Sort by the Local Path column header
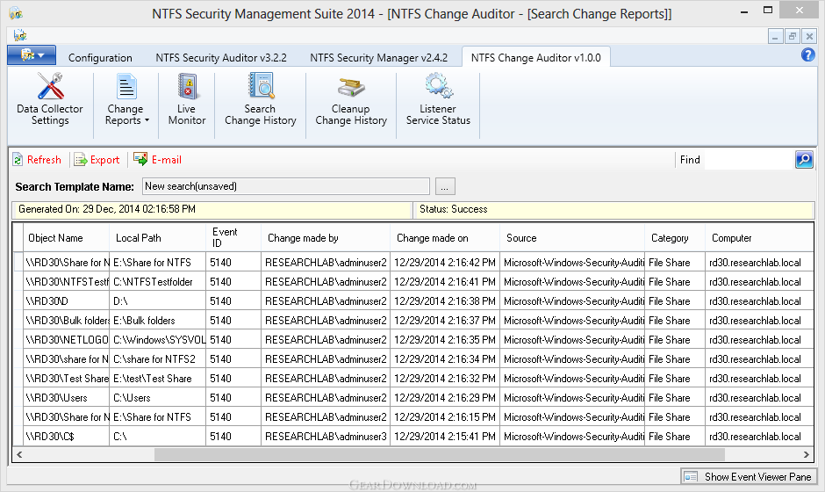 point(157,237)
